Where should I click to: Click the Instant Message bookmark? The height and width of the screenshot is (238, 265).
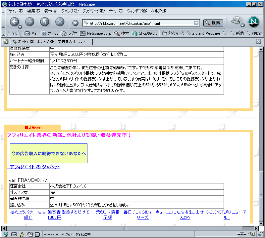[x=204, y=33]
